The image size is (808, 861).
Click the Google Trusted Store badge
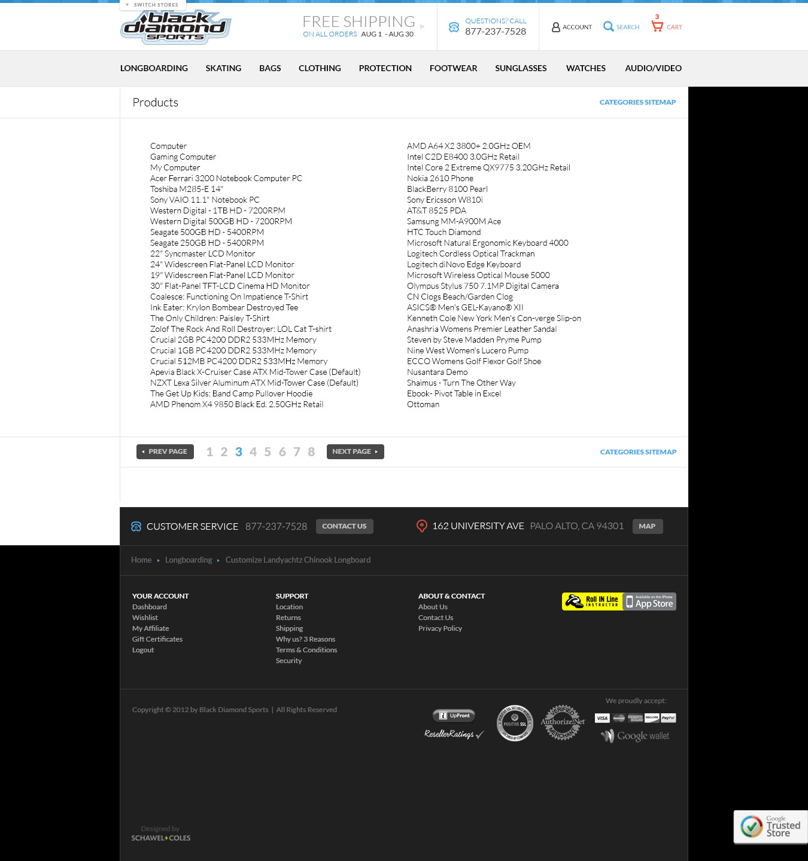[x=771, y=826]
